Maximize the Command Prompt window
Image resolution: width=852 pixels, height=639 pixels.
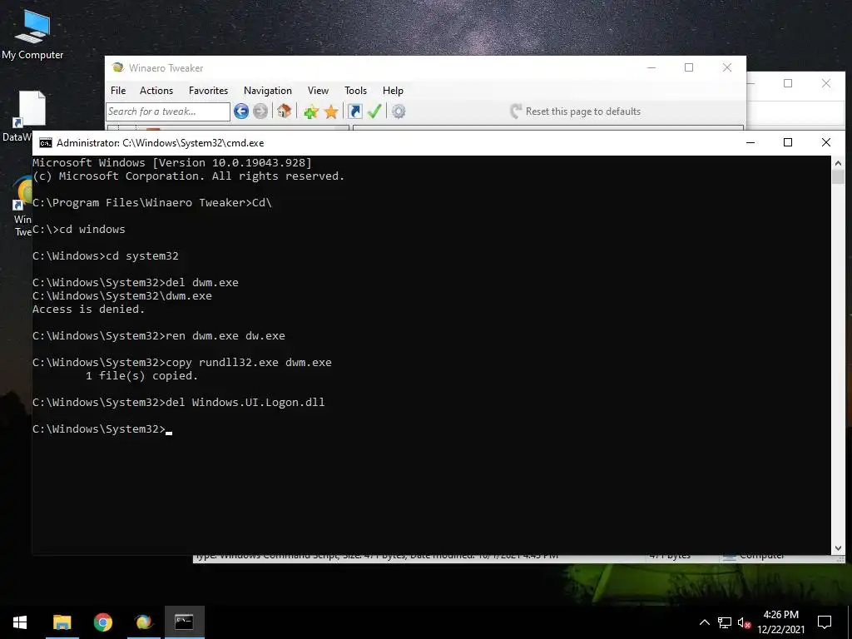point(788,142)
